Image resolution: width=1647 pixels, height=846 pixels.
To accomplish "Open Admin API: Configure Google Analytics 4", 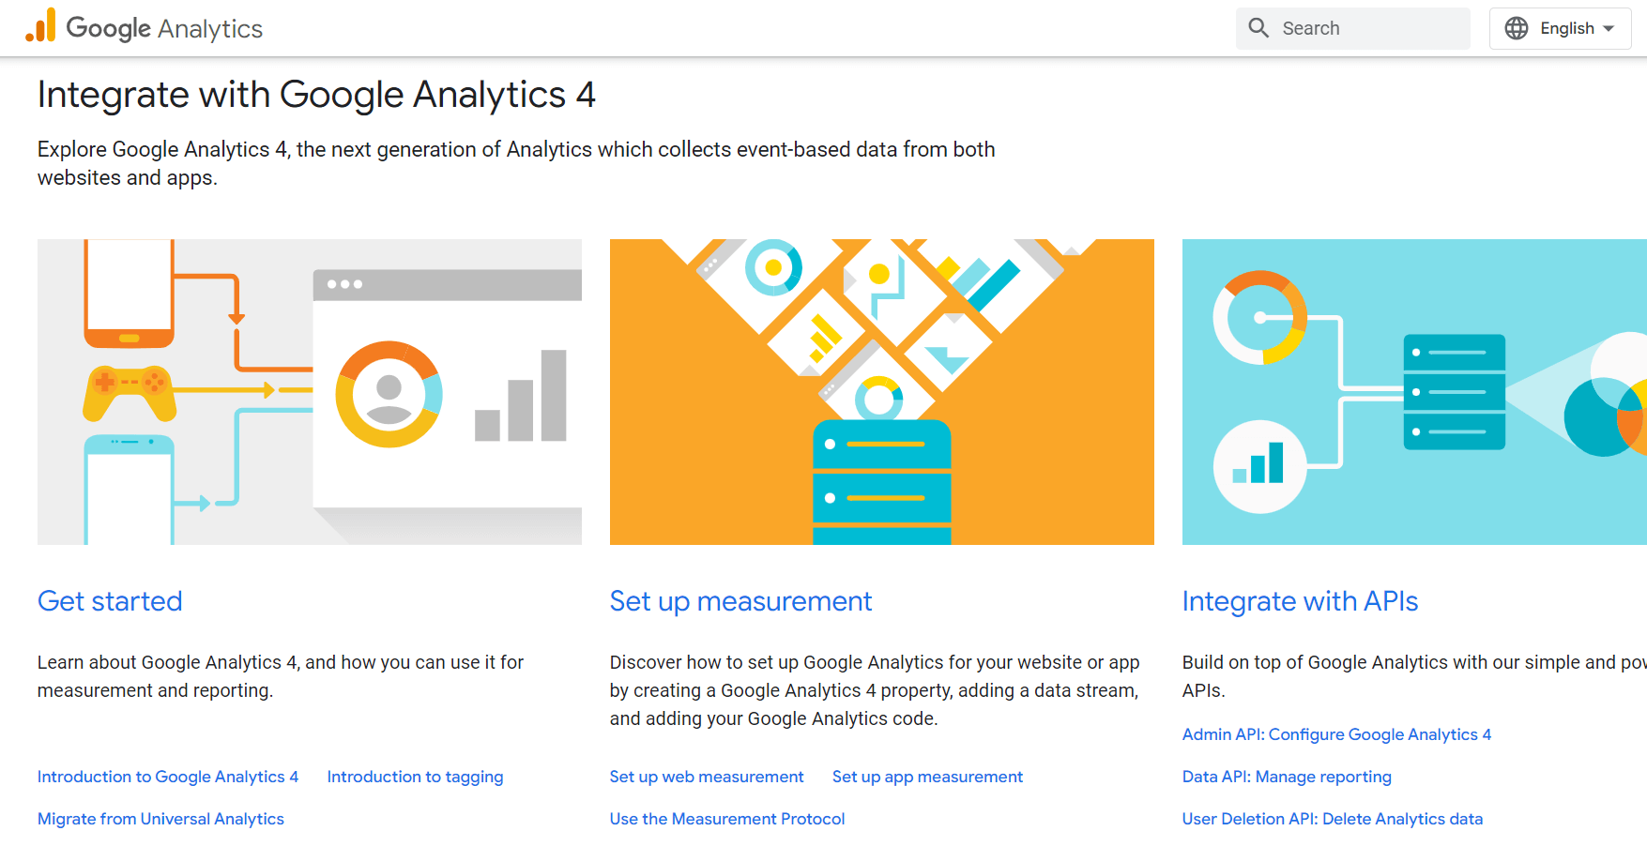I will (x=1336, y=734).
